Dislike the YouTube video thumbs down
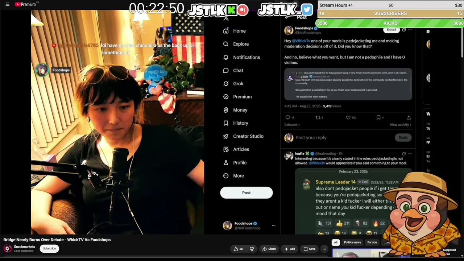 [252, 249]
